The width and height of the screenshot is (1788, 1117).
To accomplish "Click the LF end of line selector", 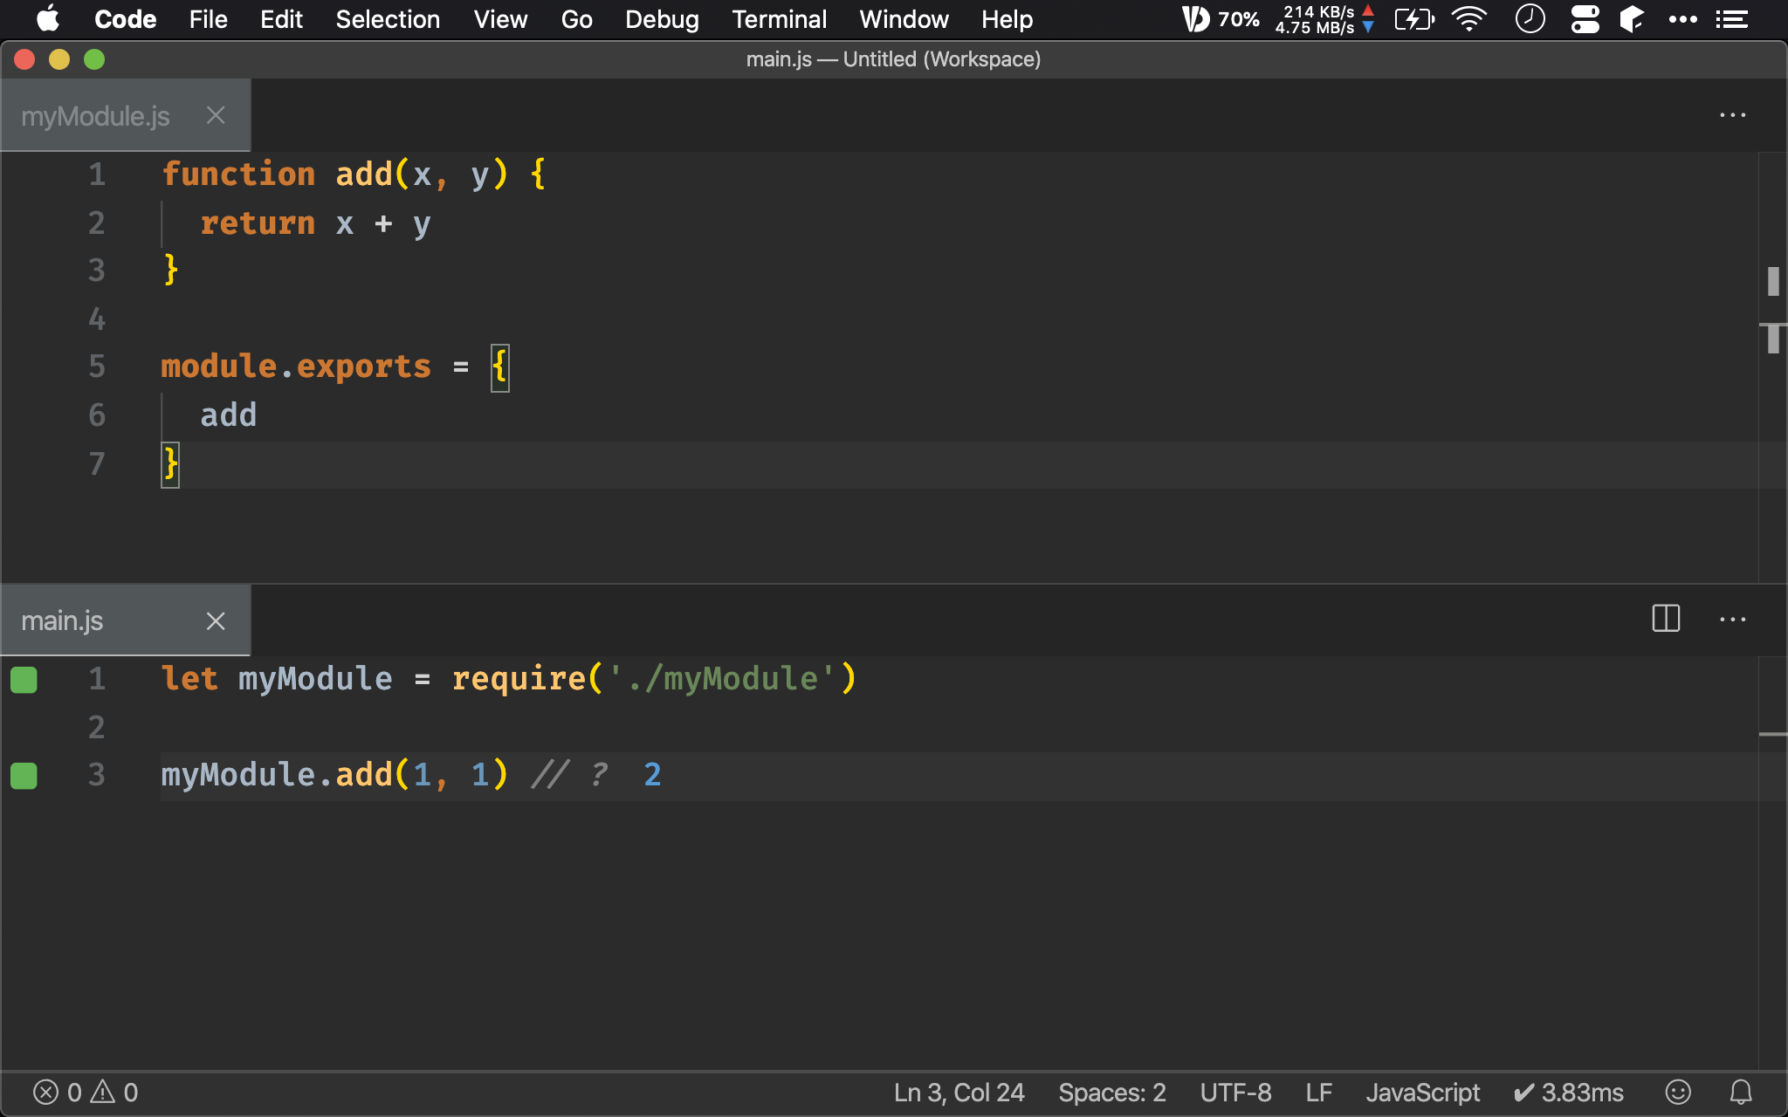I will tap(1318, 1092).
